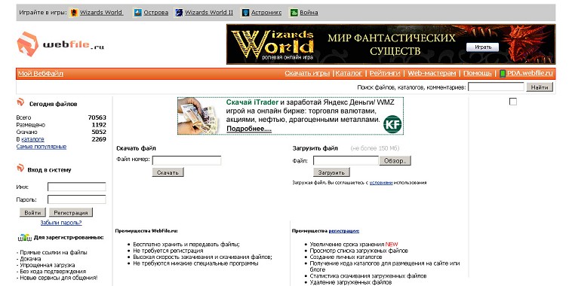
Task: Click the 'не более 150 Мб' note
Action: [x=374, y=148]
